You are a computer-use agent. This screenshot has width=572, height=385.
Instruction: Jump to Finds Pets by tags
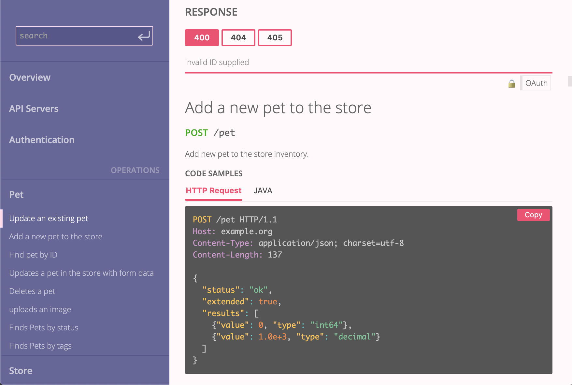pyautogui.click(x=40, y=346)
